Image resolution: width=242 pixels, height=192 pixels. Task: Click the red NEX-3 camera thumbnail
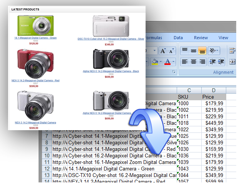(x=35, y=64)
